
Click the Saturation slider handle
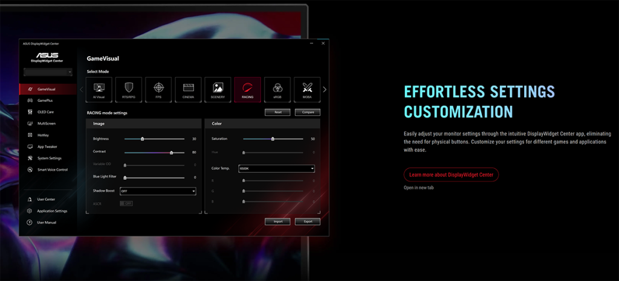pos(273,139)
